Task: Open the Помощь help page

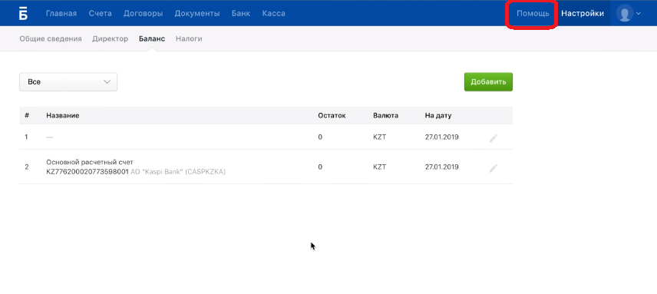Action: click(x=533, y=13)
